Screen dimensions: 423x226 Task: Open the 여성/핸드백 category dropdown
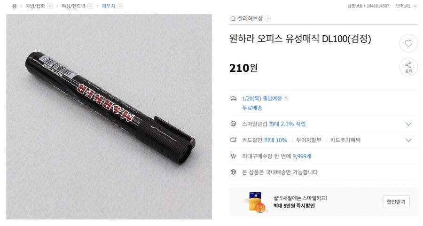(x=90, y=6)
